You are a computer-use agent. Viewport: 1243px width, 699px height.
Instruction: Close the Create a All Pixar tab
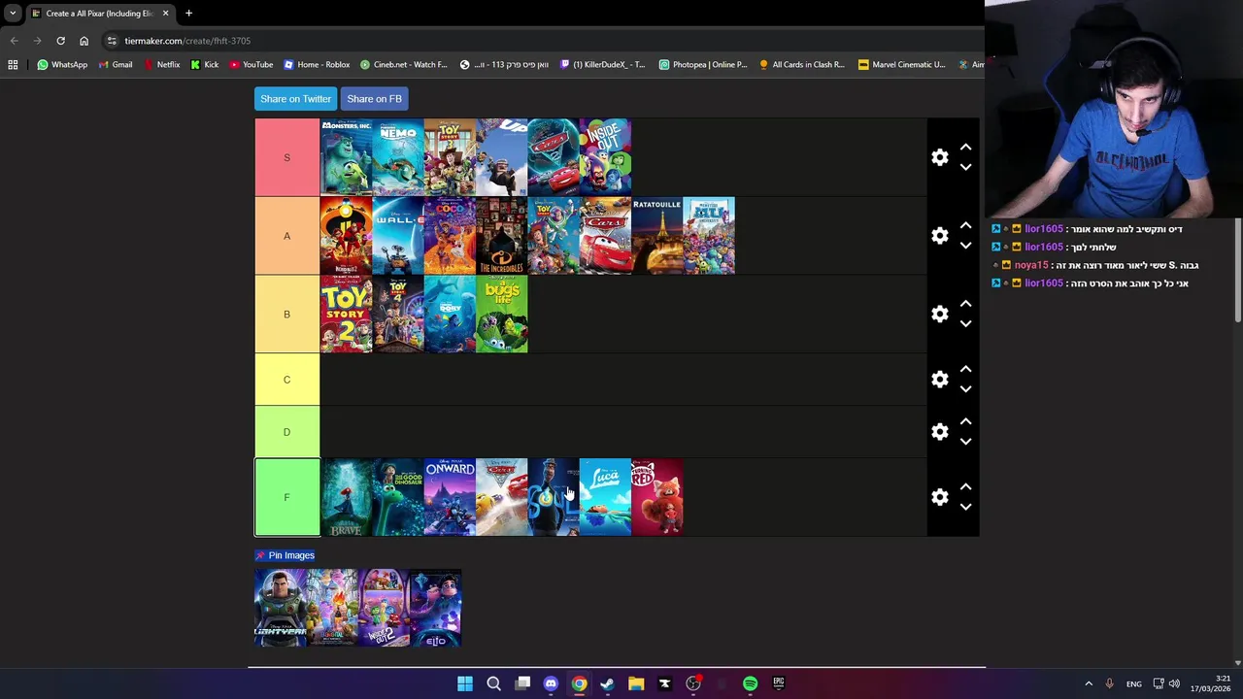[x=165, y=14]
